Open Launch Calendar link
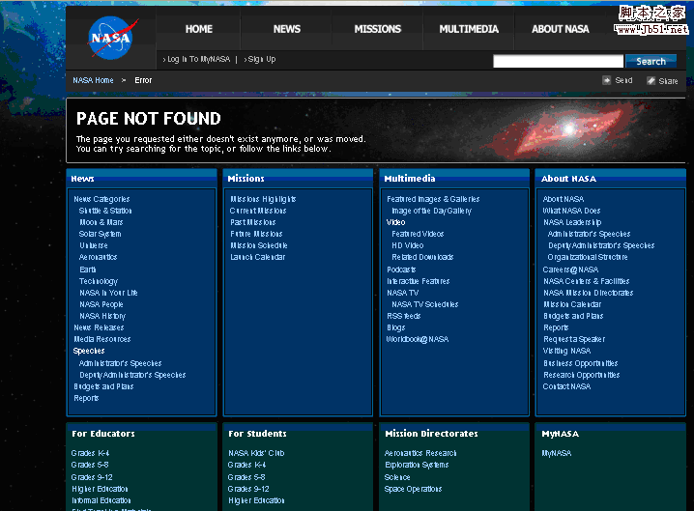Screen dimensions: 694x511 click(258, 257)
